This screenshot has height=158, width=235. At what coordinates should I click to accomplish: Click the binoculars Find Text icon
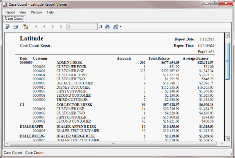108,27
